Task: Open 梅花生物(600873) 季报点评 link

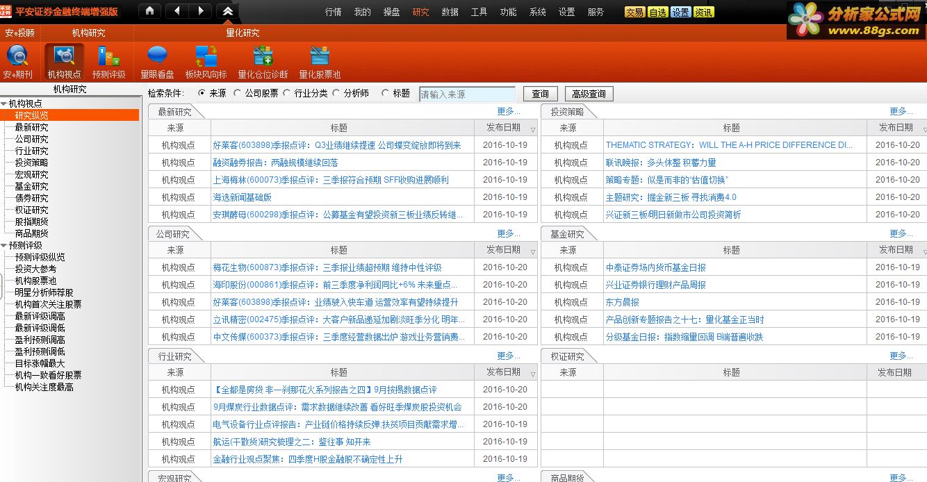Action: pyautogui.click(x=327, y=267)
